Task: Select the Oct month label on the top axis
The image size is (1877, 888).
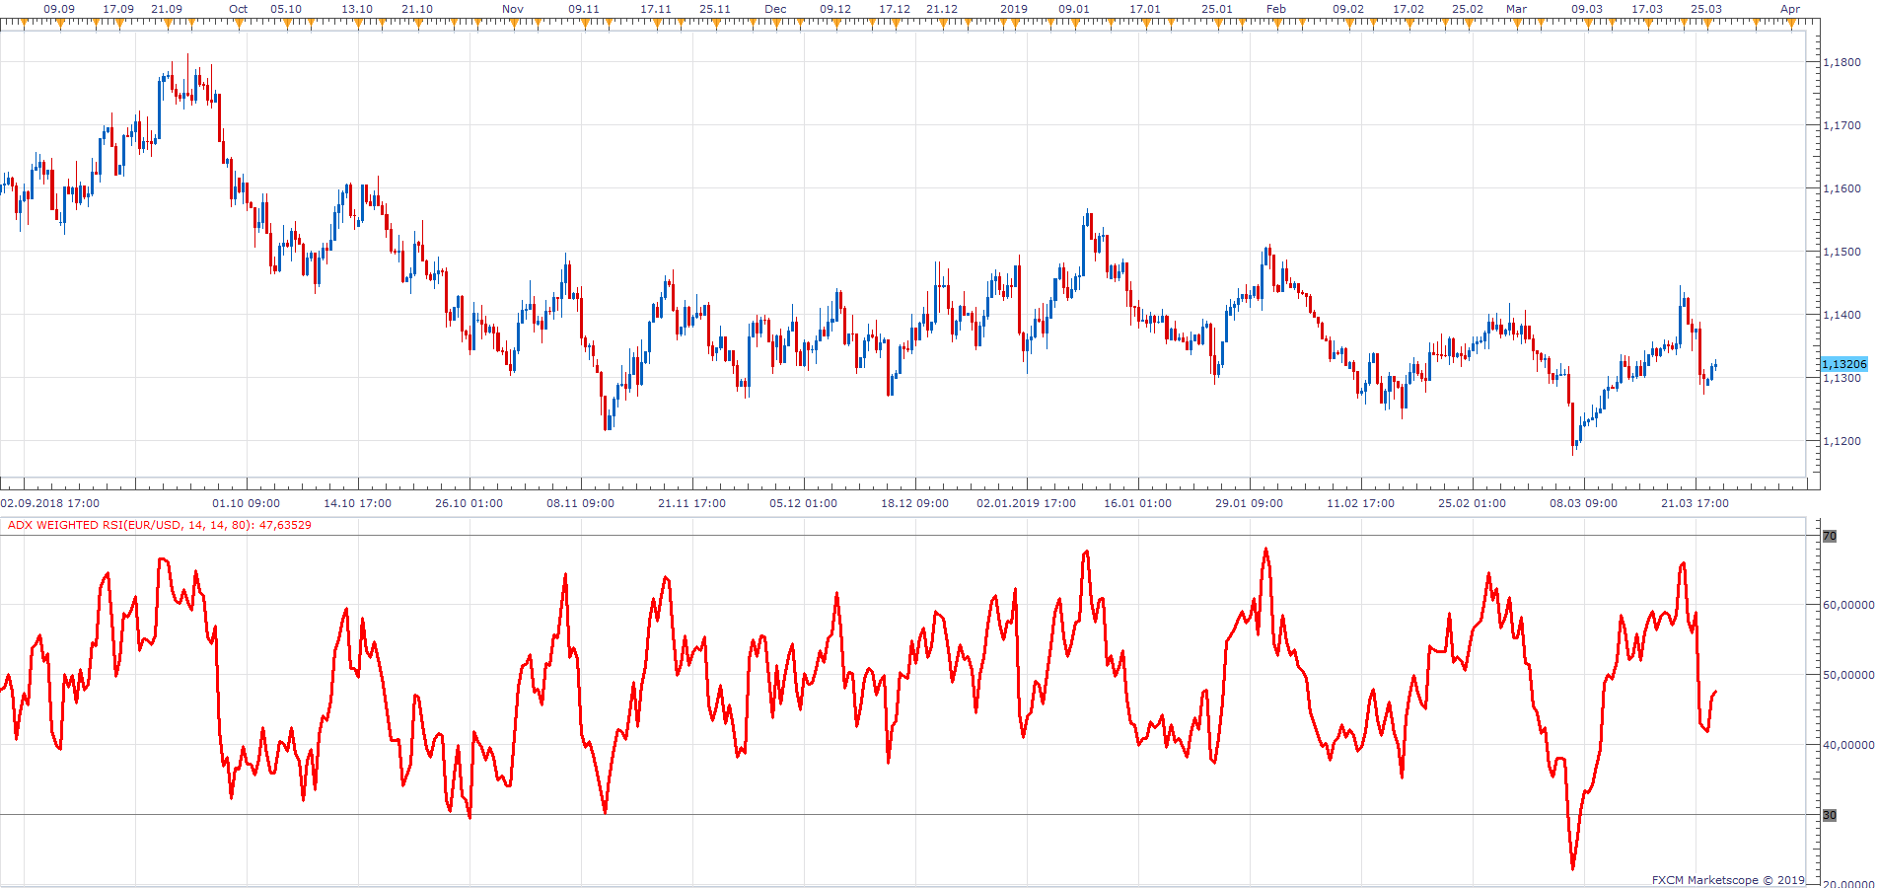Action: [x=239, y=9]
